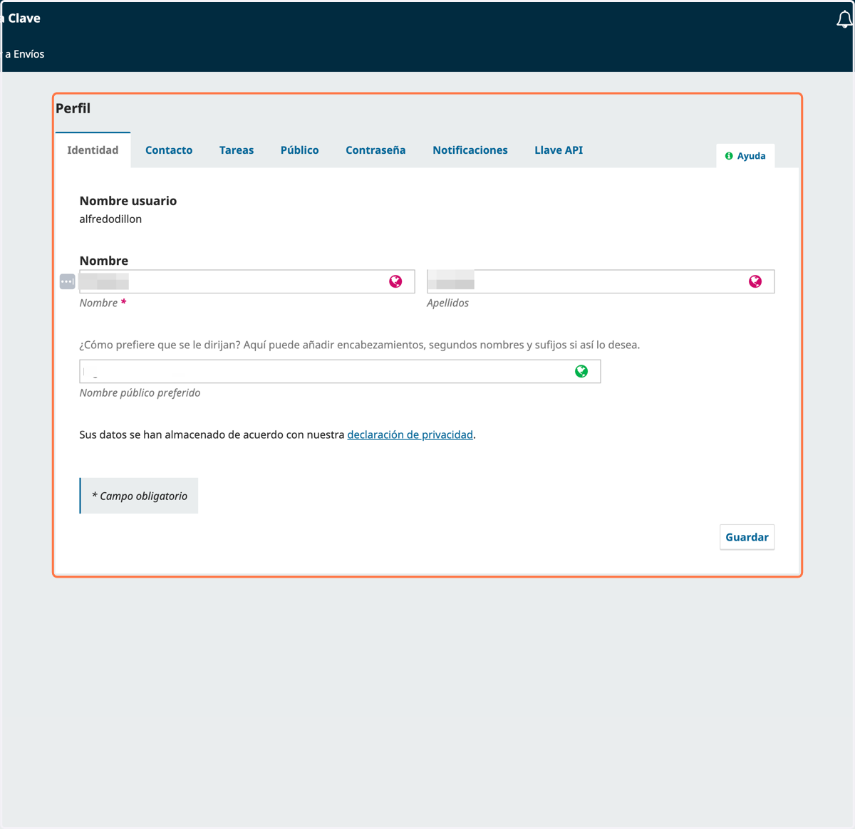Image resolution: width=855 pixels, height=829 pixels.
Task: Switch to the Contacto tab
Action: [x=169, y=150]
